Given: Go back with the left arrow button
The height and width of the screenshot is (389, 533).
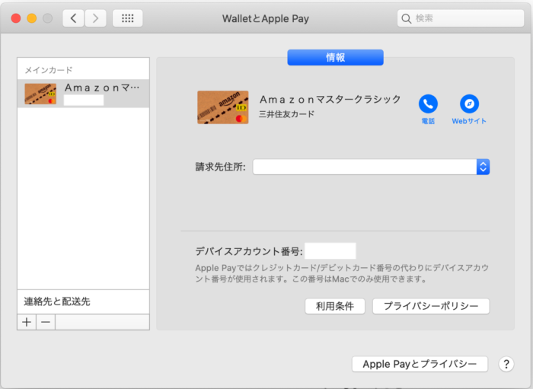Looking at the screenshot, I should click(73, 18).
